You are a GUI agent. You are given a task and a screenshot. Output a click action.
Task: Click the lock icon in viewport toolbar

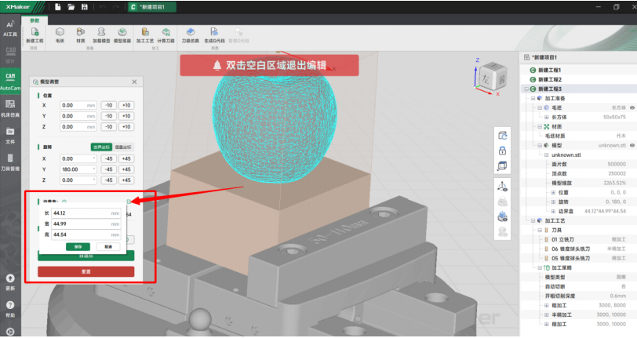point(501,151)
